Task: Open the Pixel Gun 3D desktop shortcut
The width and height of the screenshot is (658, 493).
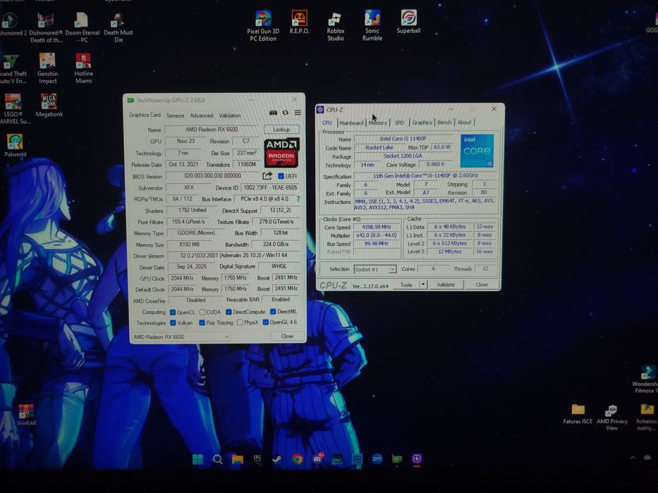Action: pyautogui.click(x=263, y=26)
